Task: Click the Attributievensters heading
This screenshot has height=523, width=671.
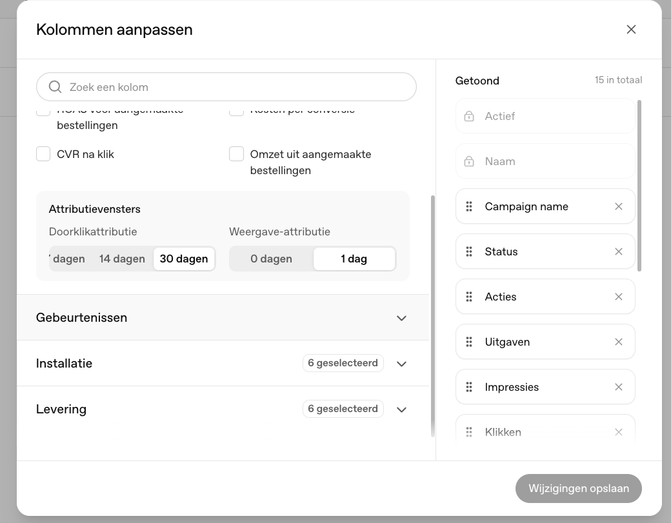Action: tap(95, 209)
